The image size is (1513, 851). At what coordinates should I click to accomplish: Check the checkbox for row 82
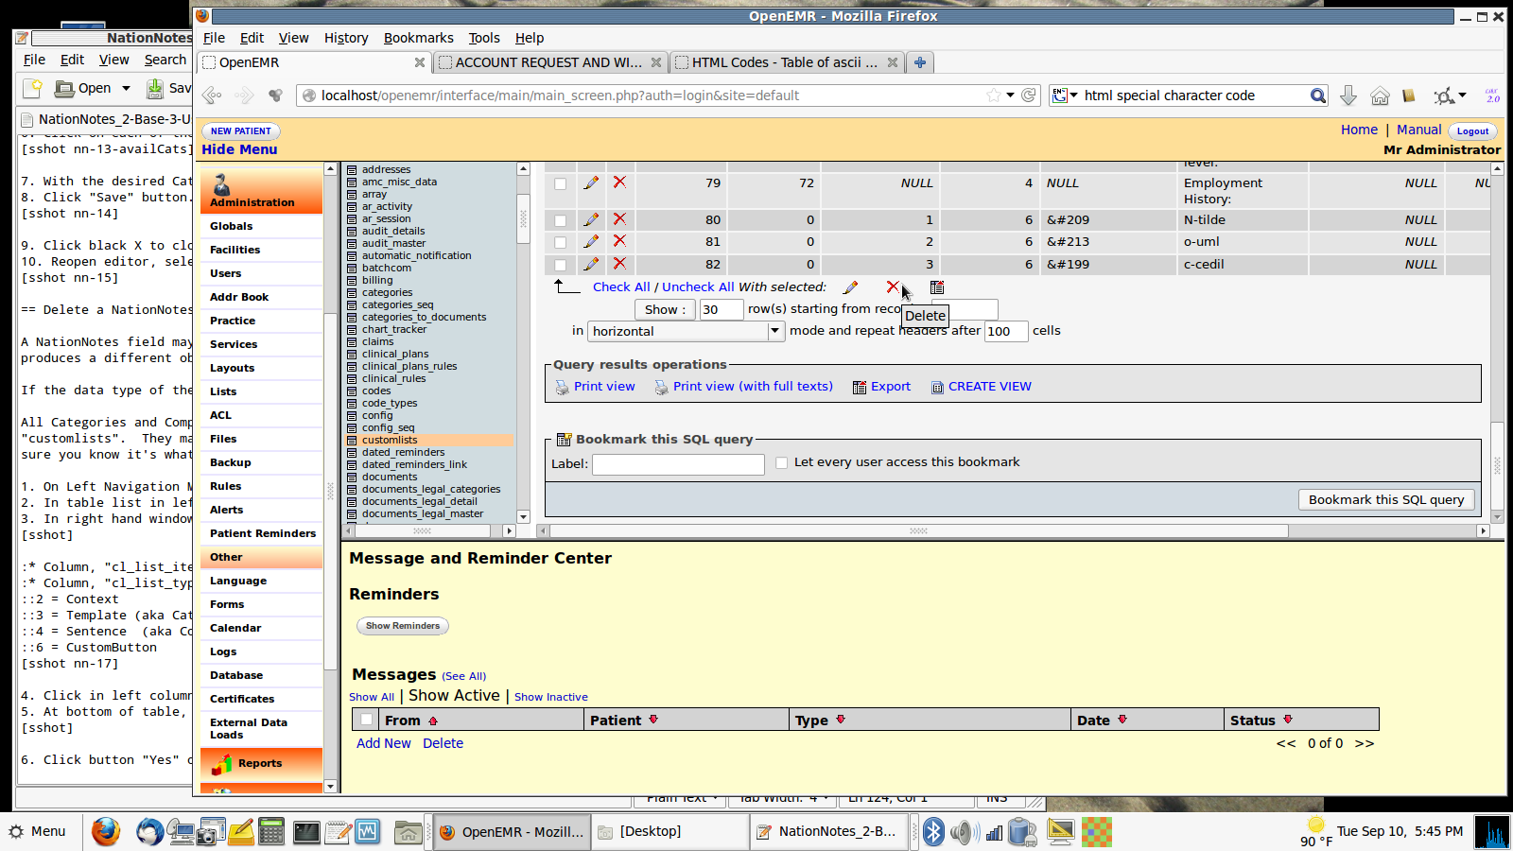561,265
